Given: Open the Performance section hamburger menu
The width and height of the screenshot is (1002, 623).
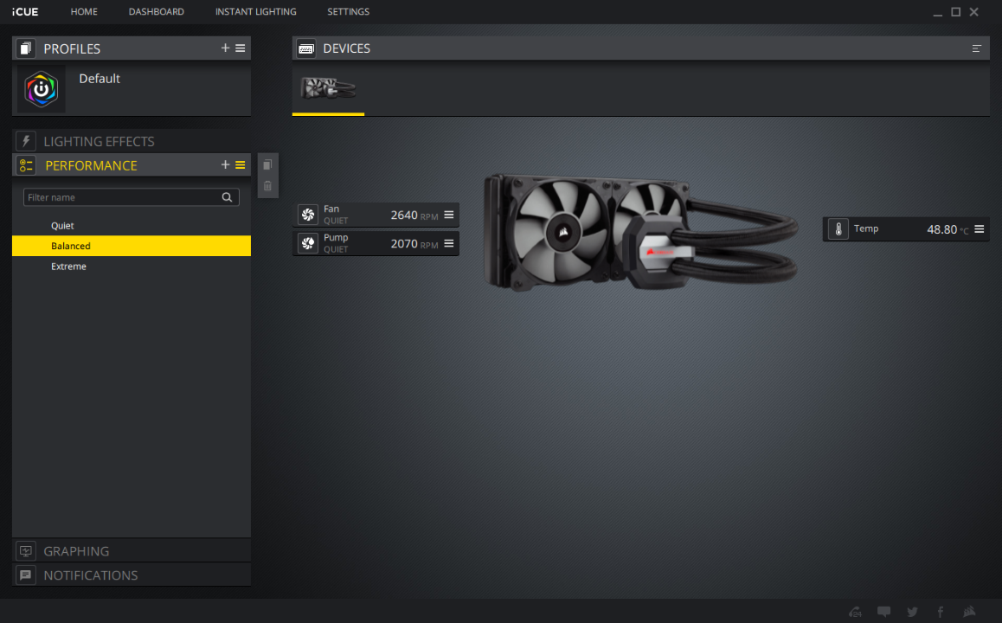Looking at the screenshot, I should point(241,165).
